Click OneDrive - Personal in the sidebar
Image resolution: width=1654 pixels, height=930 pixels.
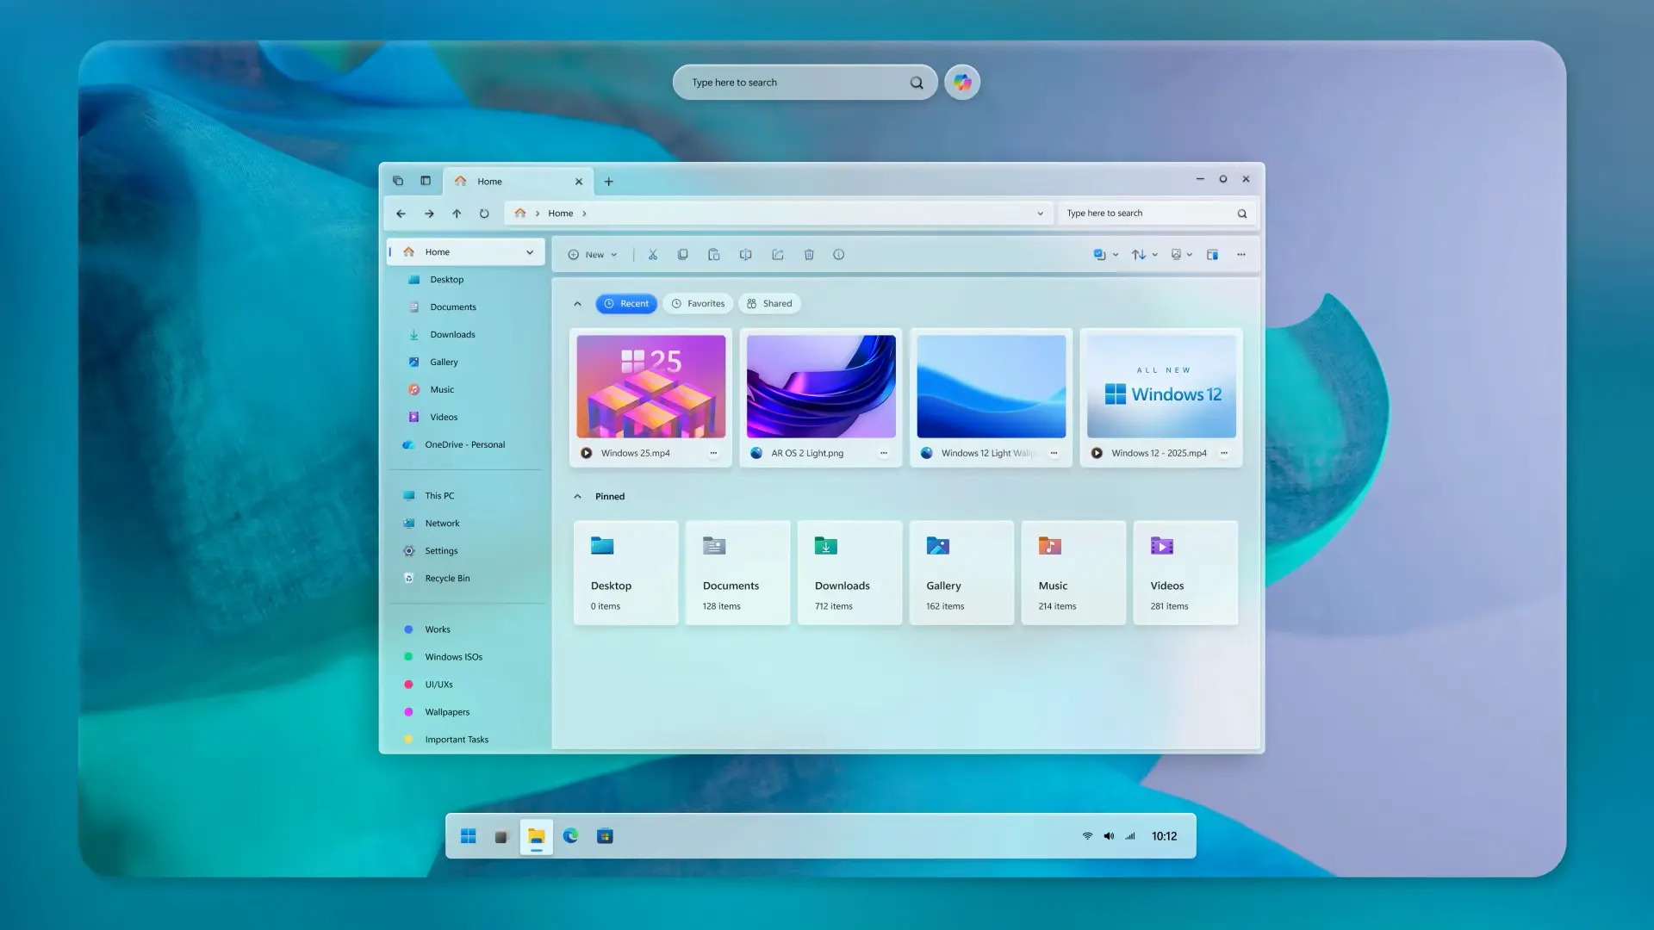(x=465, y=444)
